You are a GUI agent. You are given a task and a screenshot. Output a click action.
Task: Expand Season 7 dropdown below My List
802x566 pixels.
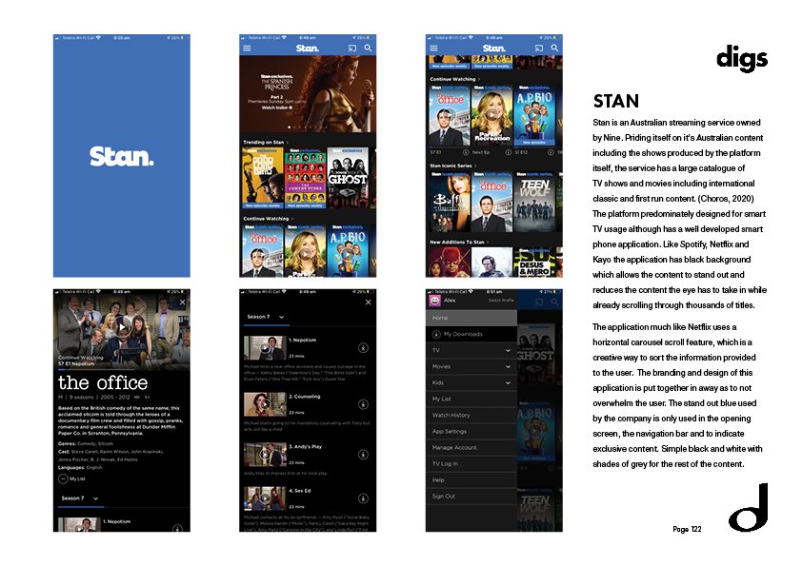pyautogui.click(x=80, y=498)
